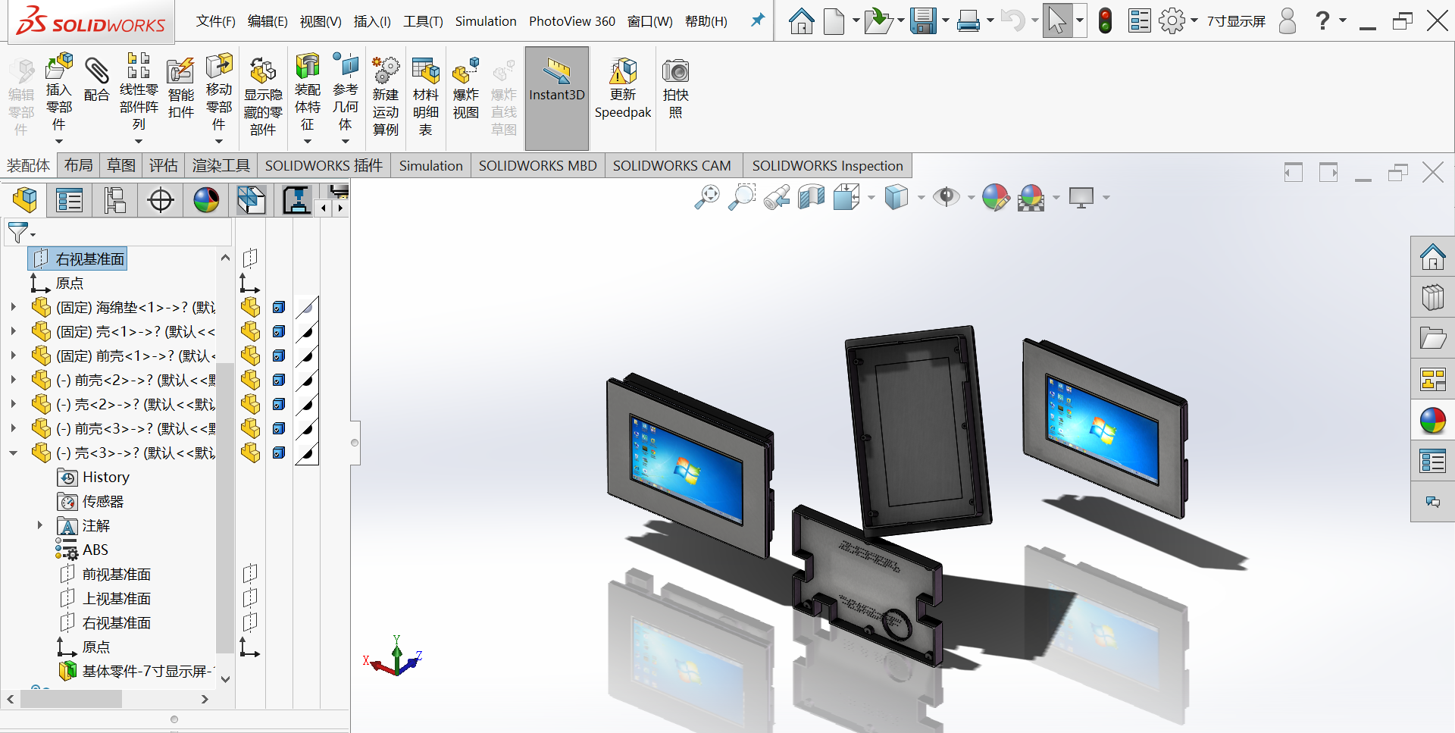Open Appearances color ball in task pane
The width and height of the screenshot is (1455, 733).
(x=1432, y=420)
